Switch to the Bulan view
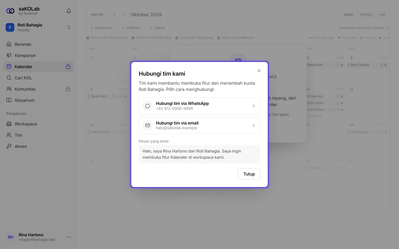 (x=349, y=15)
